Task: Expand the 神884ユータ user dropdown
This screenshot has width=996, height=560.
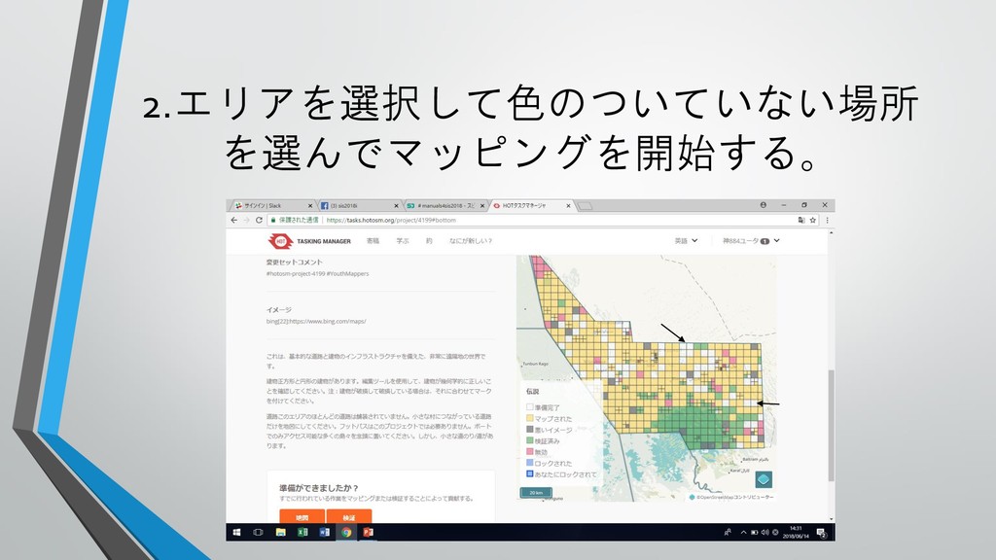Action: click(751, 241)
